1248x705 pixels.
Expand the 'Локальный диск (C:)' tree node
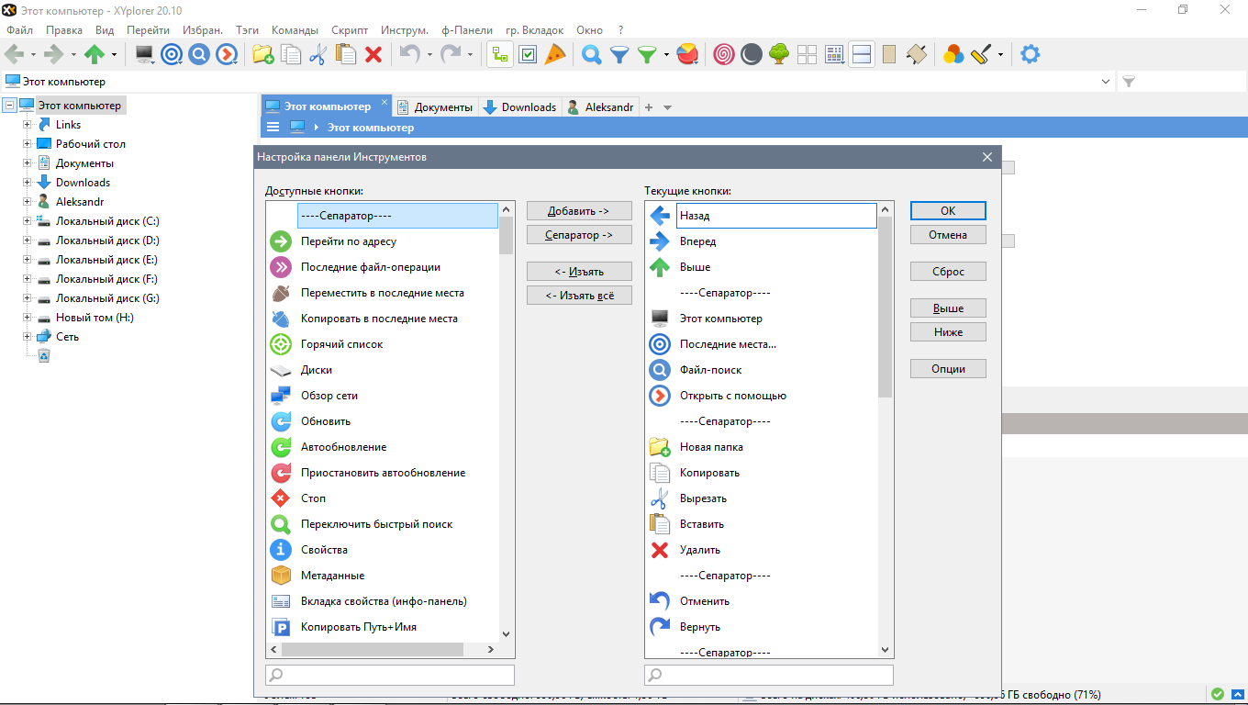(28, 221)
